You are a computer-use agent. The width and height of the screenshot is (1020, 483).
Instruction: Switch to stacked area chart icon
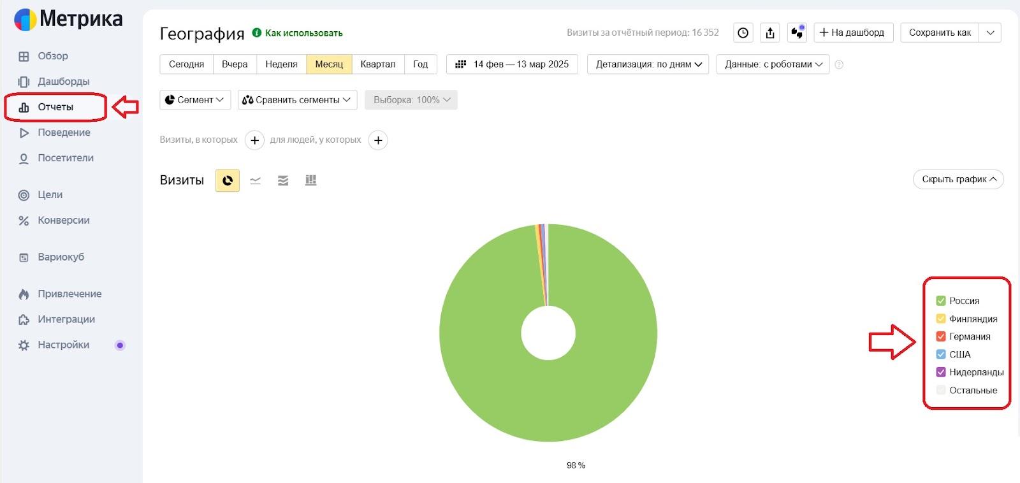[283, 181]
